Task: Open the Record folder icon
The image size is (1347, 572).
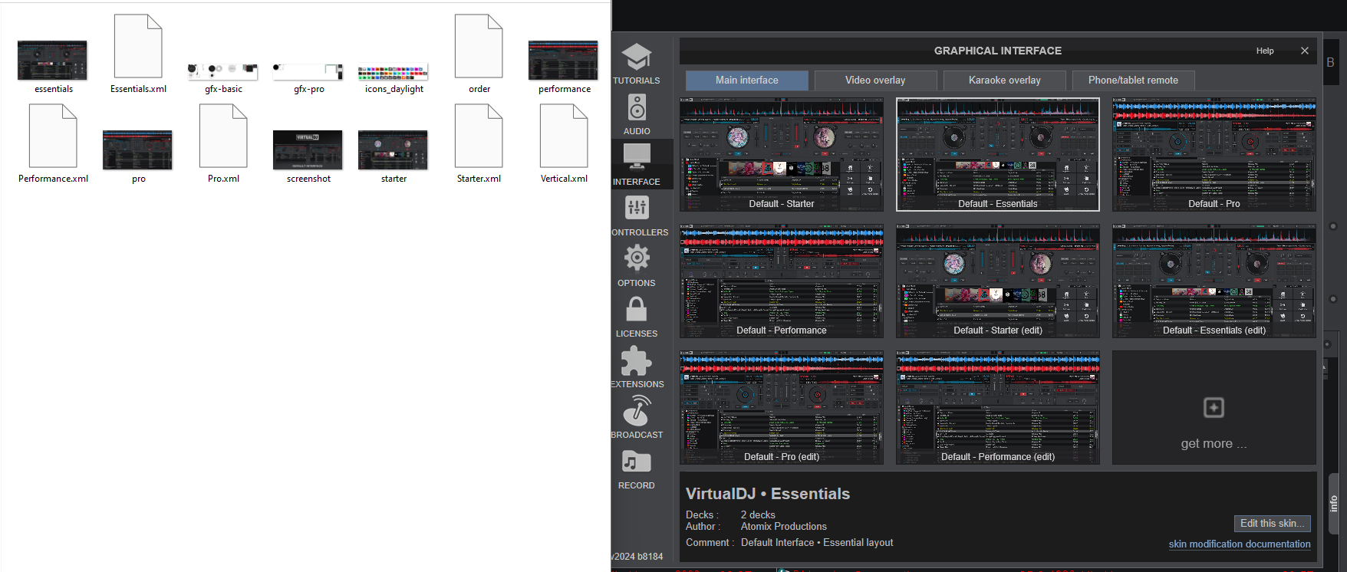Action: (x=637, y=462)
